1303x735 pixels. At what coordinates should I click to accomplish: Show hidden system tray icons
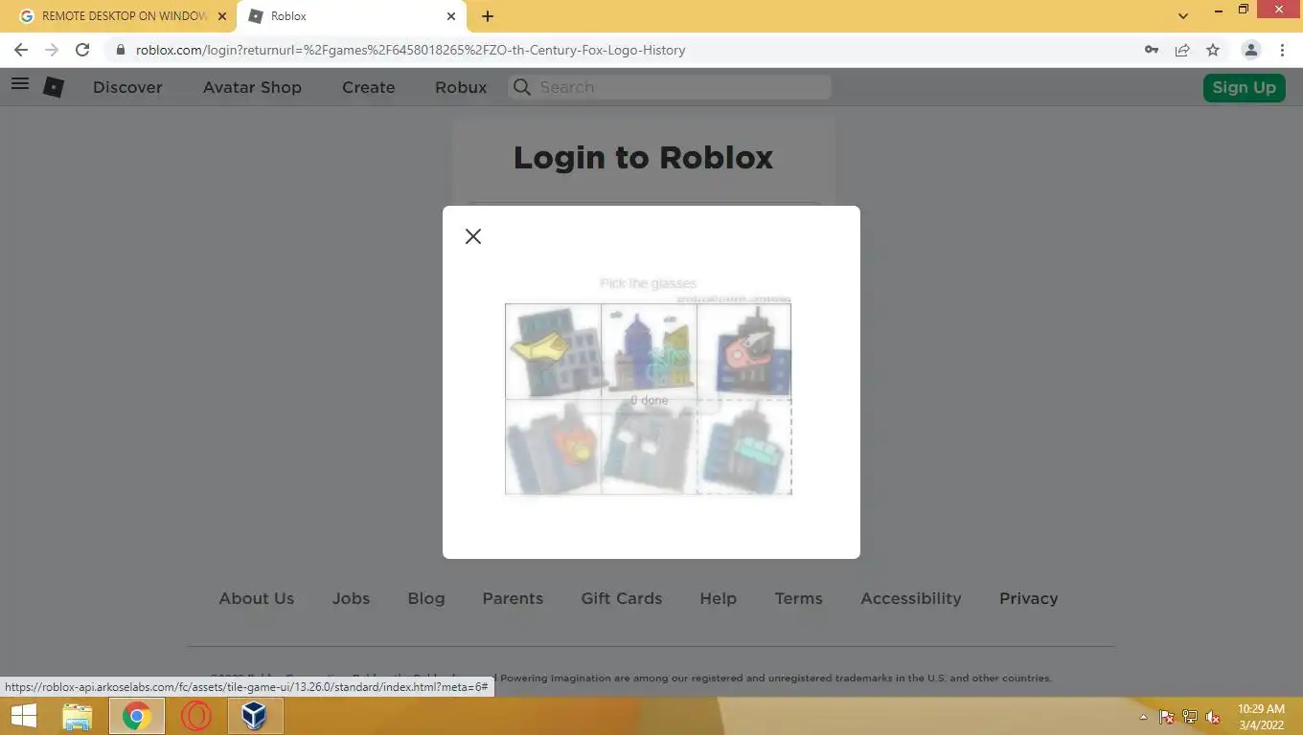click(x=1143, y=717)
